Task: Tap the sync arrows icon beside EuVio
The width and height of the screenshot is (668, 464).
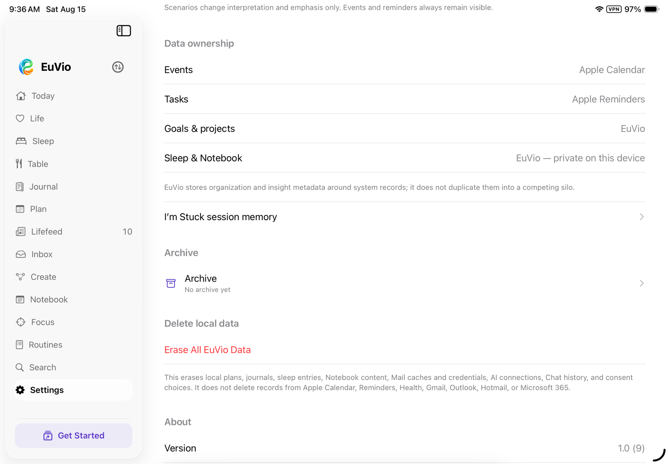Action: tap(118, 67)
